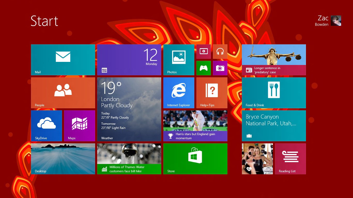Screen dimensions: 353x198
Task: Open the SkyDrive tile
Action: point(46,126)
